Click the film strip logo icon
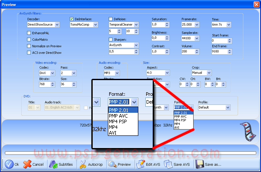 tap(248, 132)
